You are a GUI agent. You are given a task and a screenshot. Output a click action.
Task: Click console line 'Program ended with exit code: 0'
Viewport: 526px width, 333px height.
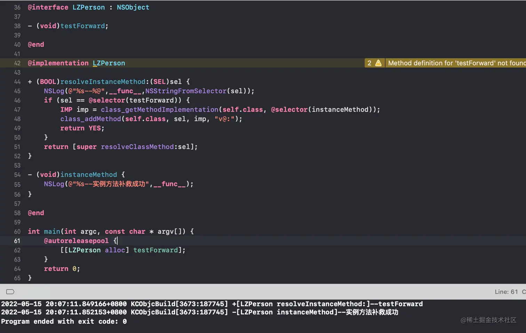[64, 322]
